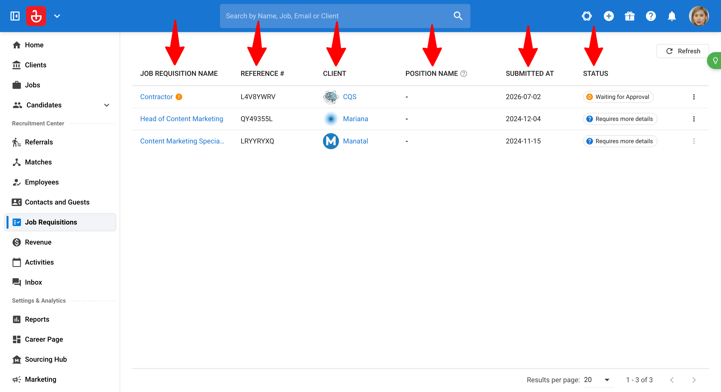Open the AI assistant icon in the header
721x392 pixels.
pos(587,16)
